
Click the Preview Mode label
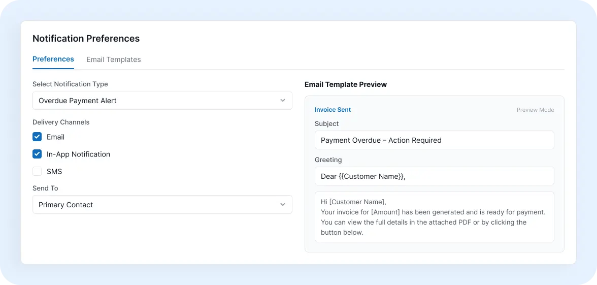pos(535,110)
